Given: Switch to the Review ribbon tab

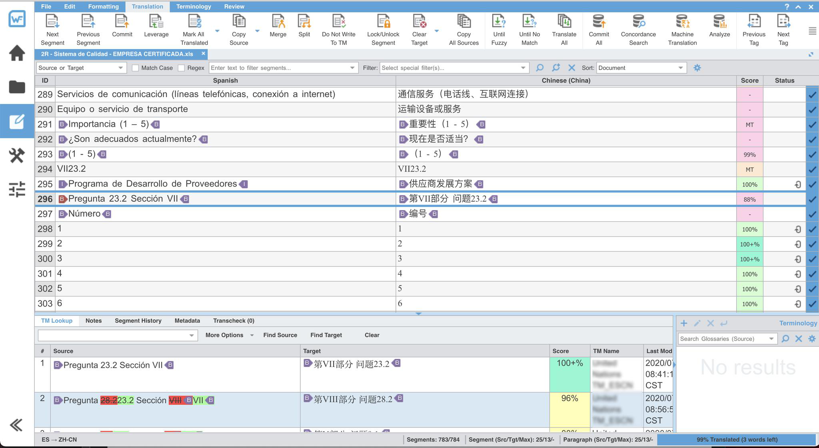Looking at the screenshot, I should 234,6.
